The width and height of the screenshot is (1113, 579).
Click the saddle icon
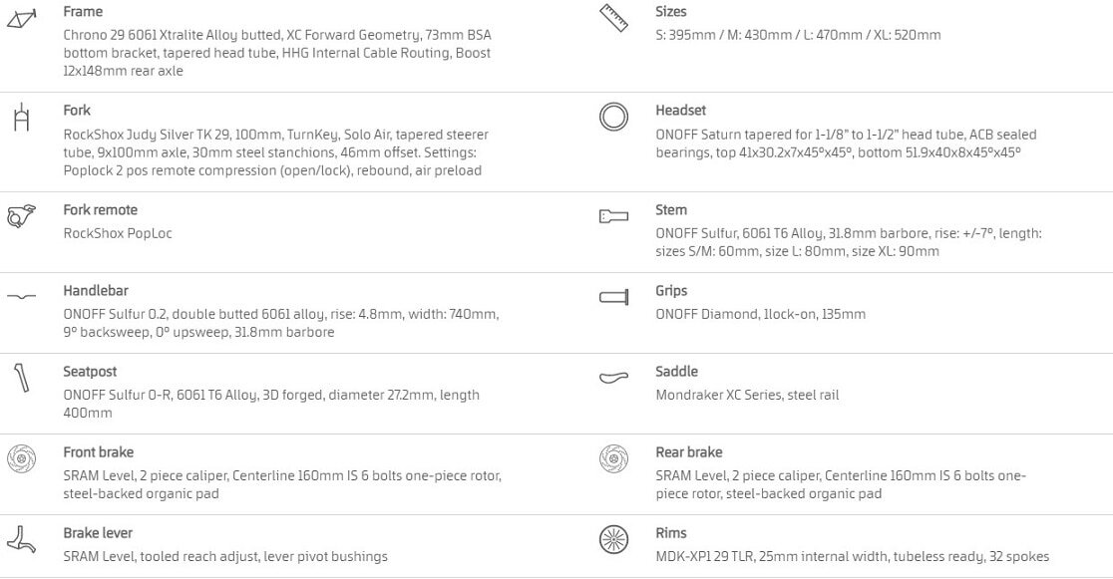(x=613, y=378)
